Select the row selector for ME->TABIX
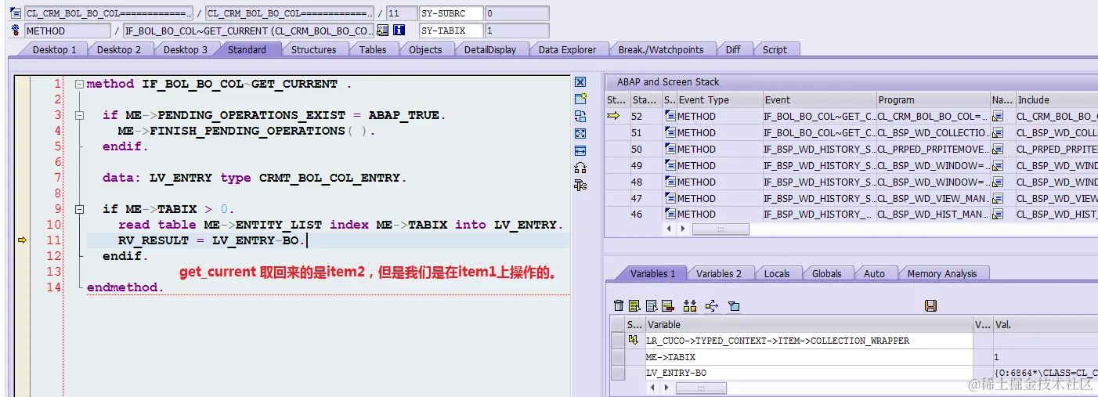The height and width of the screenshot is (397, 1098). click(x=618, y=356)
